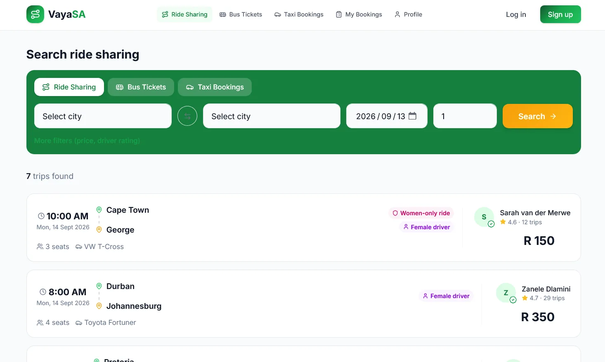The width and height of the screenshot is (605, 362).
Task: Click the Women-only ride tag
Action: pyautogui.click(x=421, y=213)
